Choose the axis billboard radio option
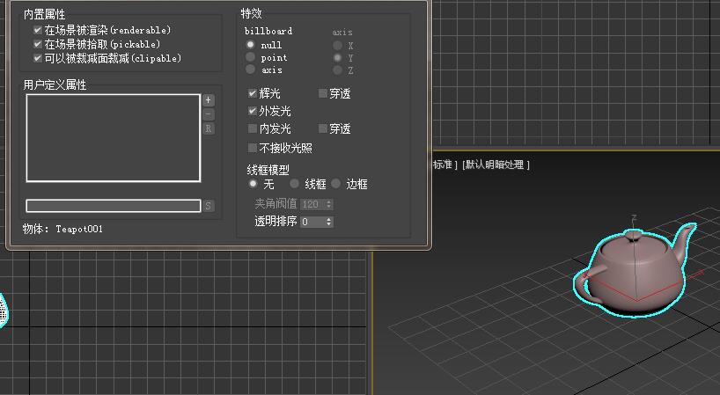 click(x=251, y=69)
